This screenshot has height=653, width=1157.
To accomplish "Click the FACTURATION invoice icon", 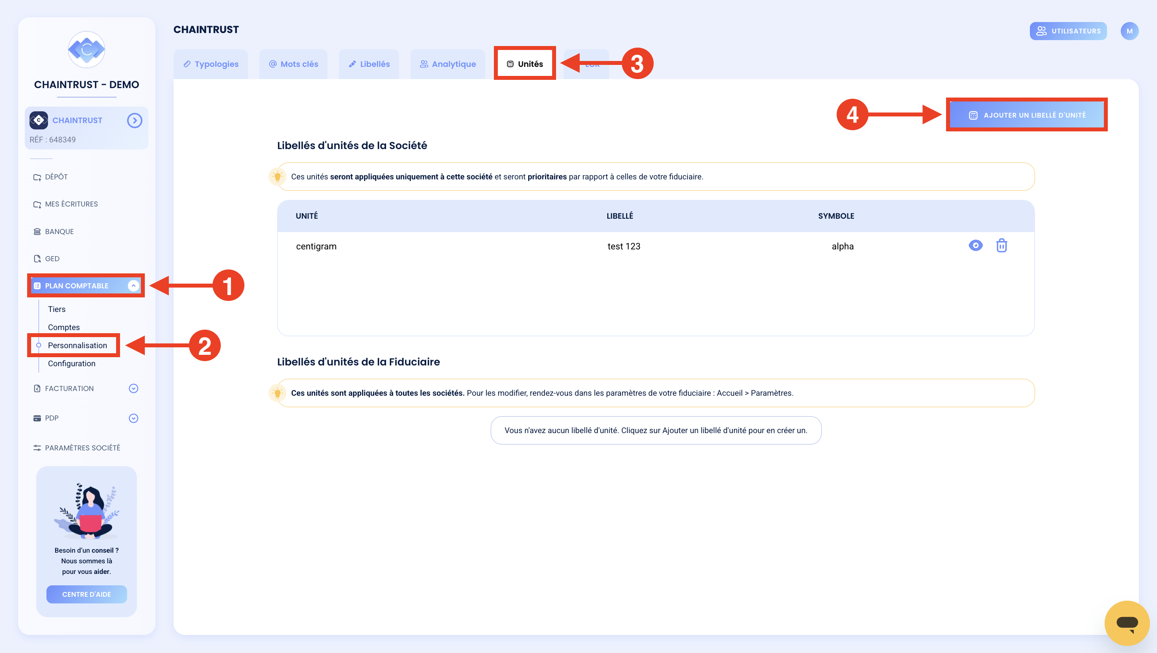I will pyautogui.click(x=37, y=389).
